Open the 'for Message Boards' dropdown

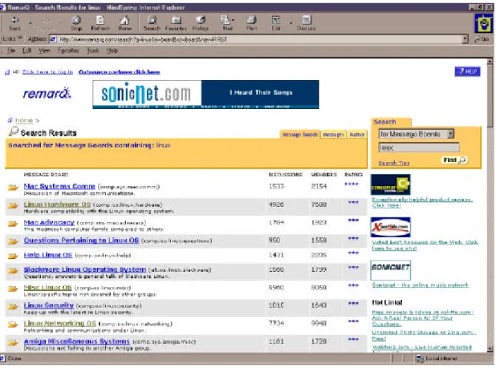click(x=417, y=134)
